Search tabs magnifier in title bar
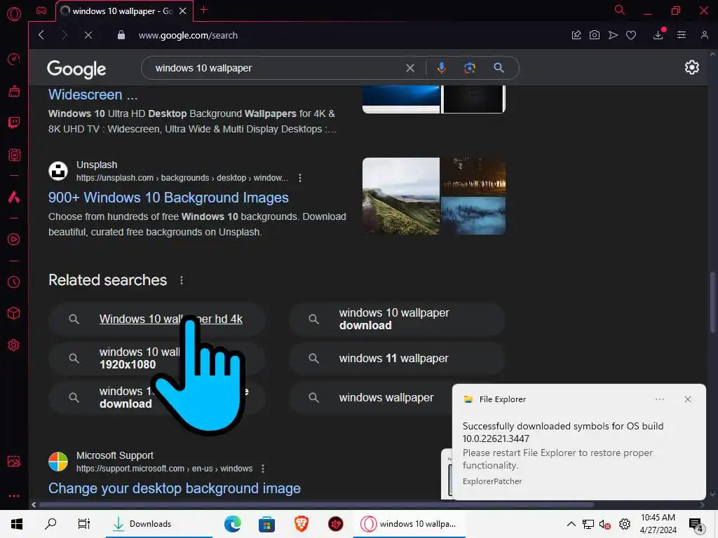Viewport: 718px width, 538px height. coord(620,10)
